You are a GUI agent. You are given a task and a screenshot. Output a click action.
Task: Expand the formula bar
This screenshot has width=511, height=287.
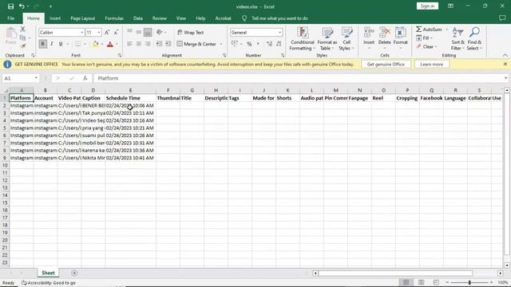(505, 78)
